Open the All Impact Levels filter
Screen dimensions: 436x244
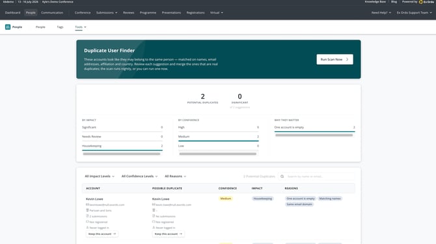(x=100, y=177)
